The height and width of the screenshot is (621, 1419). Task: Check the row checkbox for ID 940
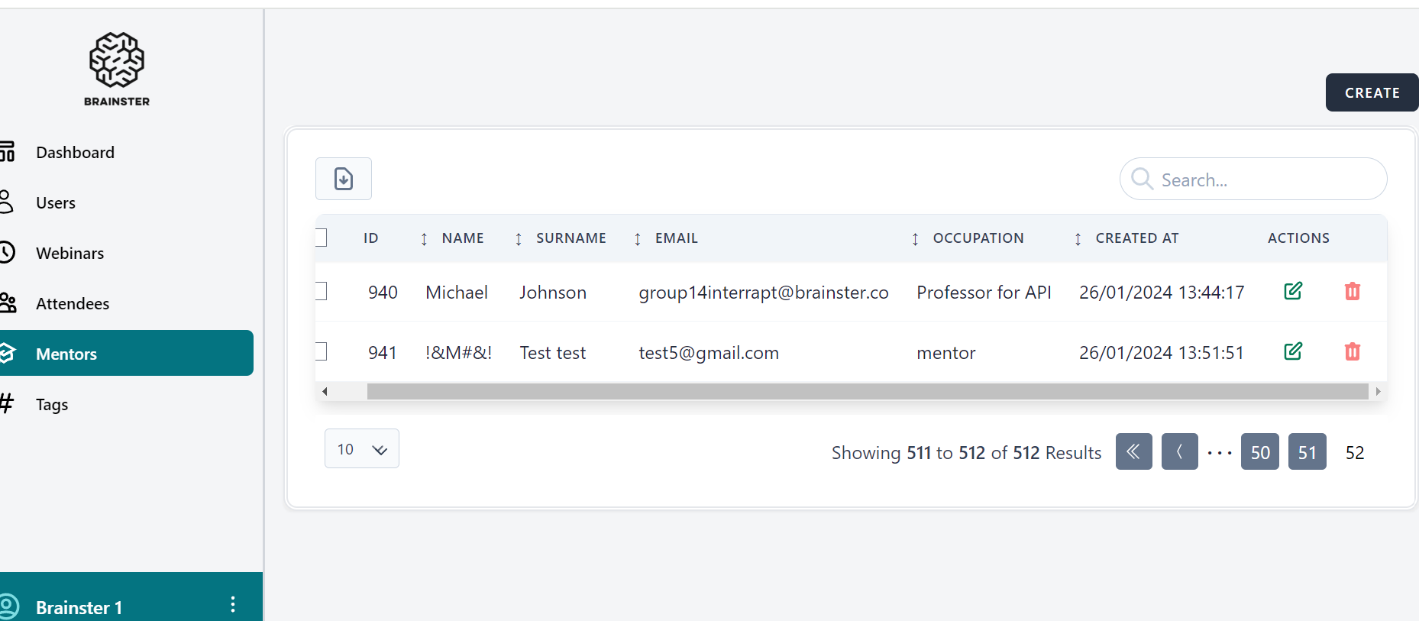[x=322, y=291]
